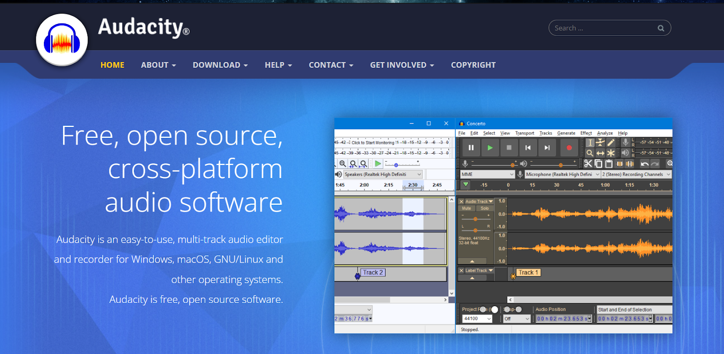Open the Audio Track name dropdown menu

pos(479,202)
